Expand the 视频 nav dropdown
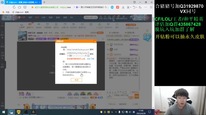206x115 pixels. coord(51,17)
